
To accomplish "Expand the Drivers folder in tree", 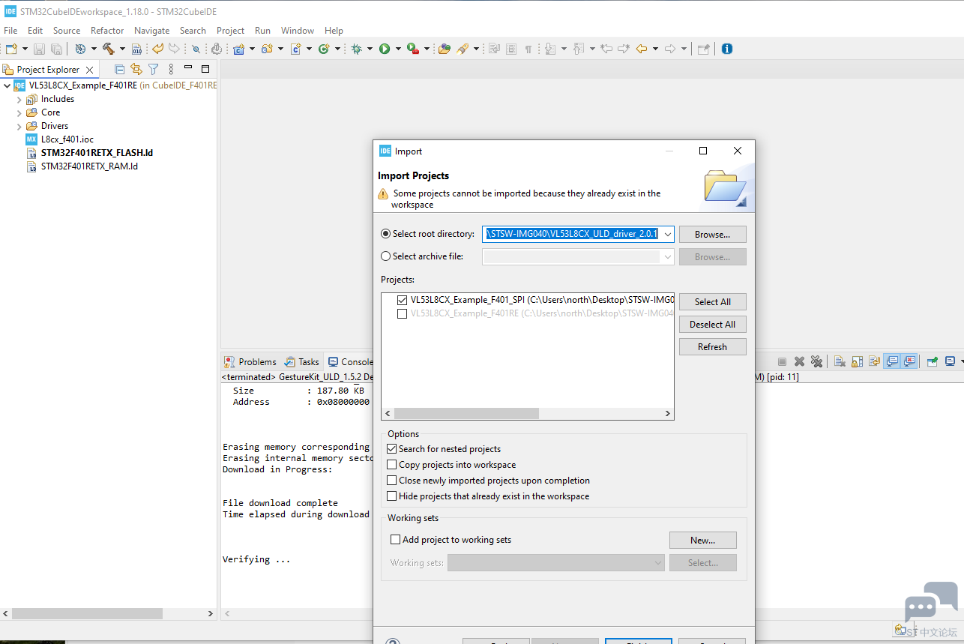I will point(19,126).
